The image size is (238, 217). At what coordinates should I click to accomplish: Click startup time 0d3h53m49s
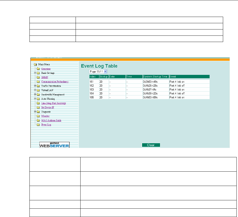(156, 82)
